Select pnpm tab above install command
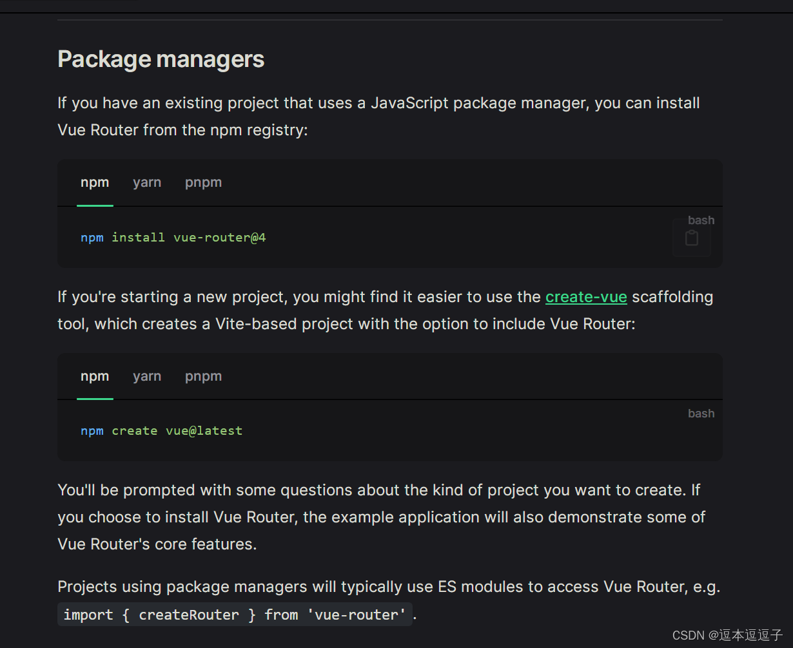 click(x=203, y=182)
